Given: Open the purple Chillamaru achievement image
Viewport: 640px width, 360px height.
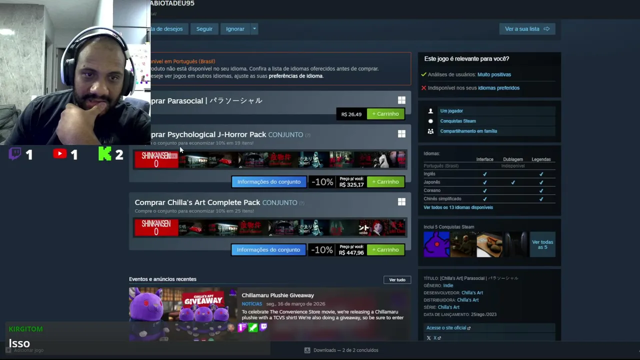Looking at the screenshot, I should (436, 244).
